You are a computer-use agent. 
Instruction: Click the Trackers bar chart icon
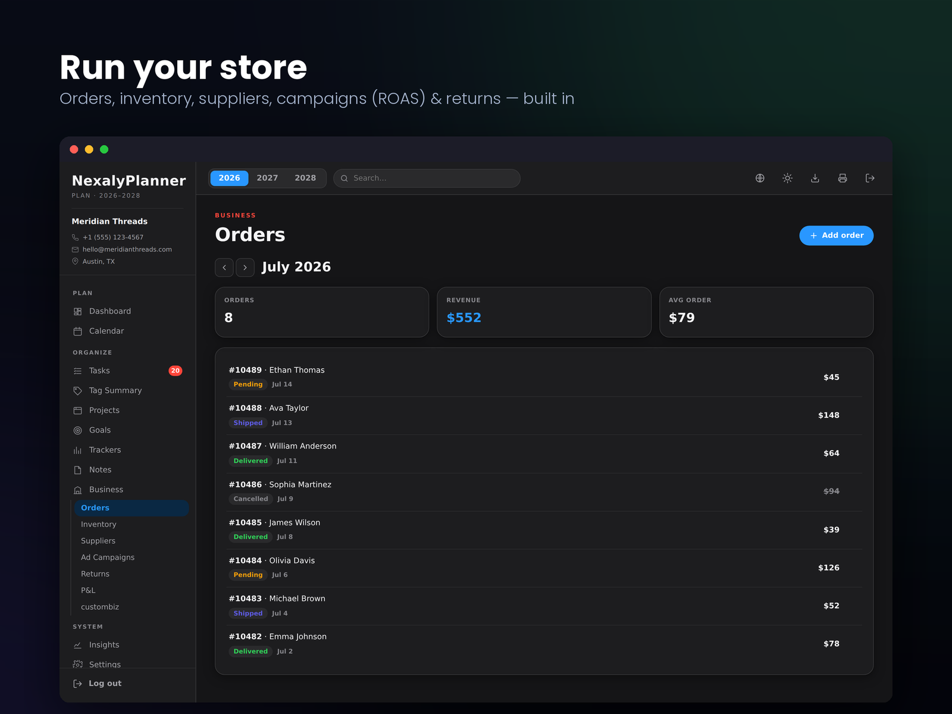point(77,450)
